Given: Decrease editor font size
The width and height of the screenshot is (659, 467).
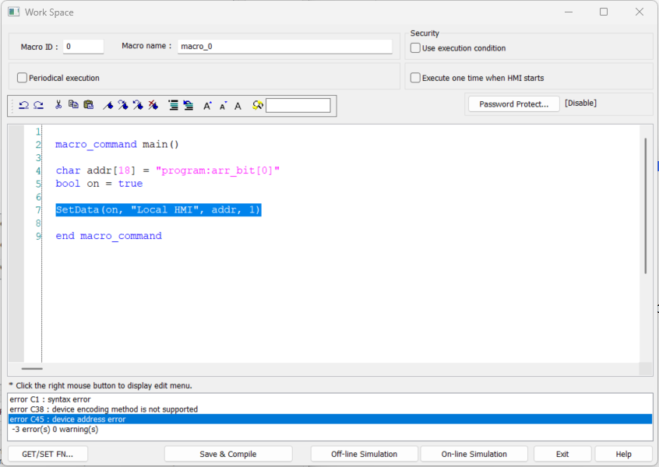Looking at the screenshot, I should (x=223, y=106).
